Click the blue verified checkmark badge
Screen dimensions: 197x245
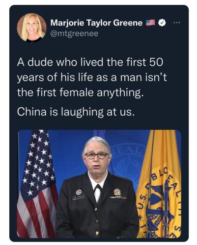tap(162, 23)
